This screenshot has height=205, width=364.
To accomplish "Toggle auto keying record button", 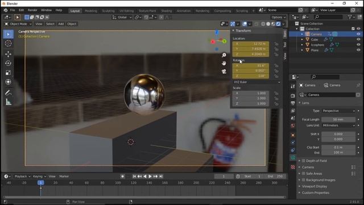I will pos(123,177).
